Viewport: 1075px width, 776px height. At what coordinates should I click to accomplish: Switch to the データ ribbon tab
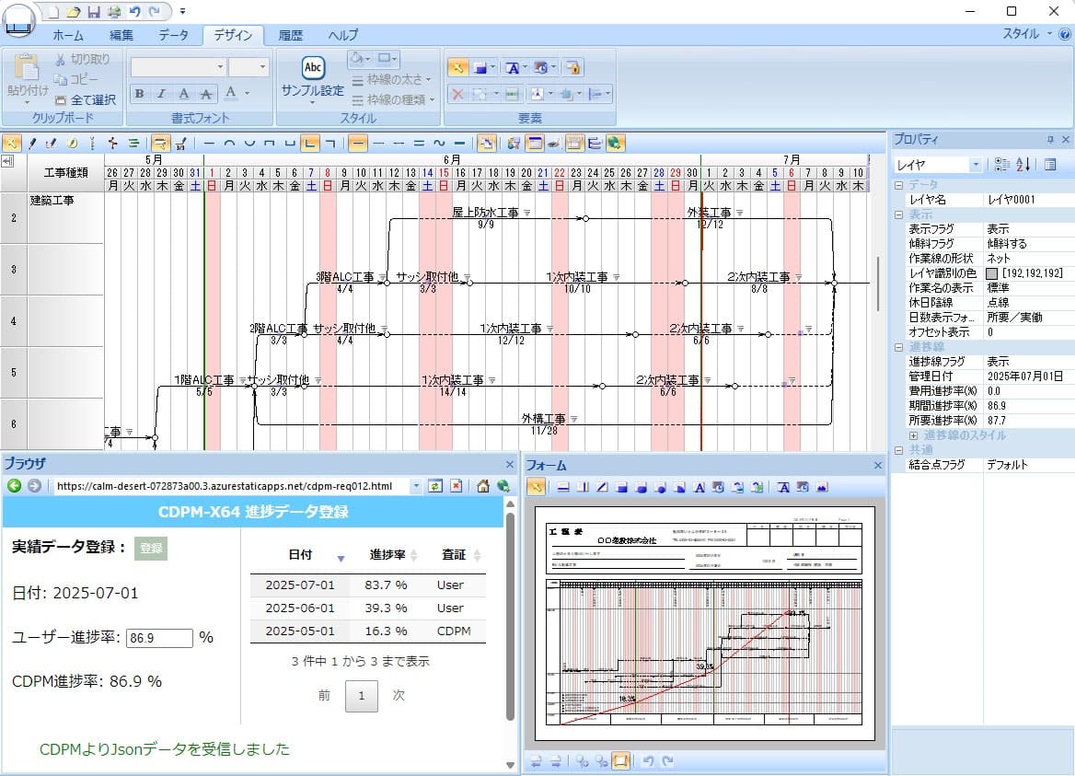pyautogui.click(x=173, y=35)
